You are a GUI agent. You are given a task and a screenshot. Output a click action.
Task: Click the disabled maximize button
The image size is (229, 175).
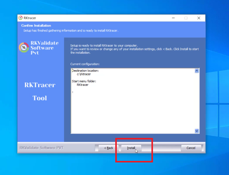tap(186, 18)
